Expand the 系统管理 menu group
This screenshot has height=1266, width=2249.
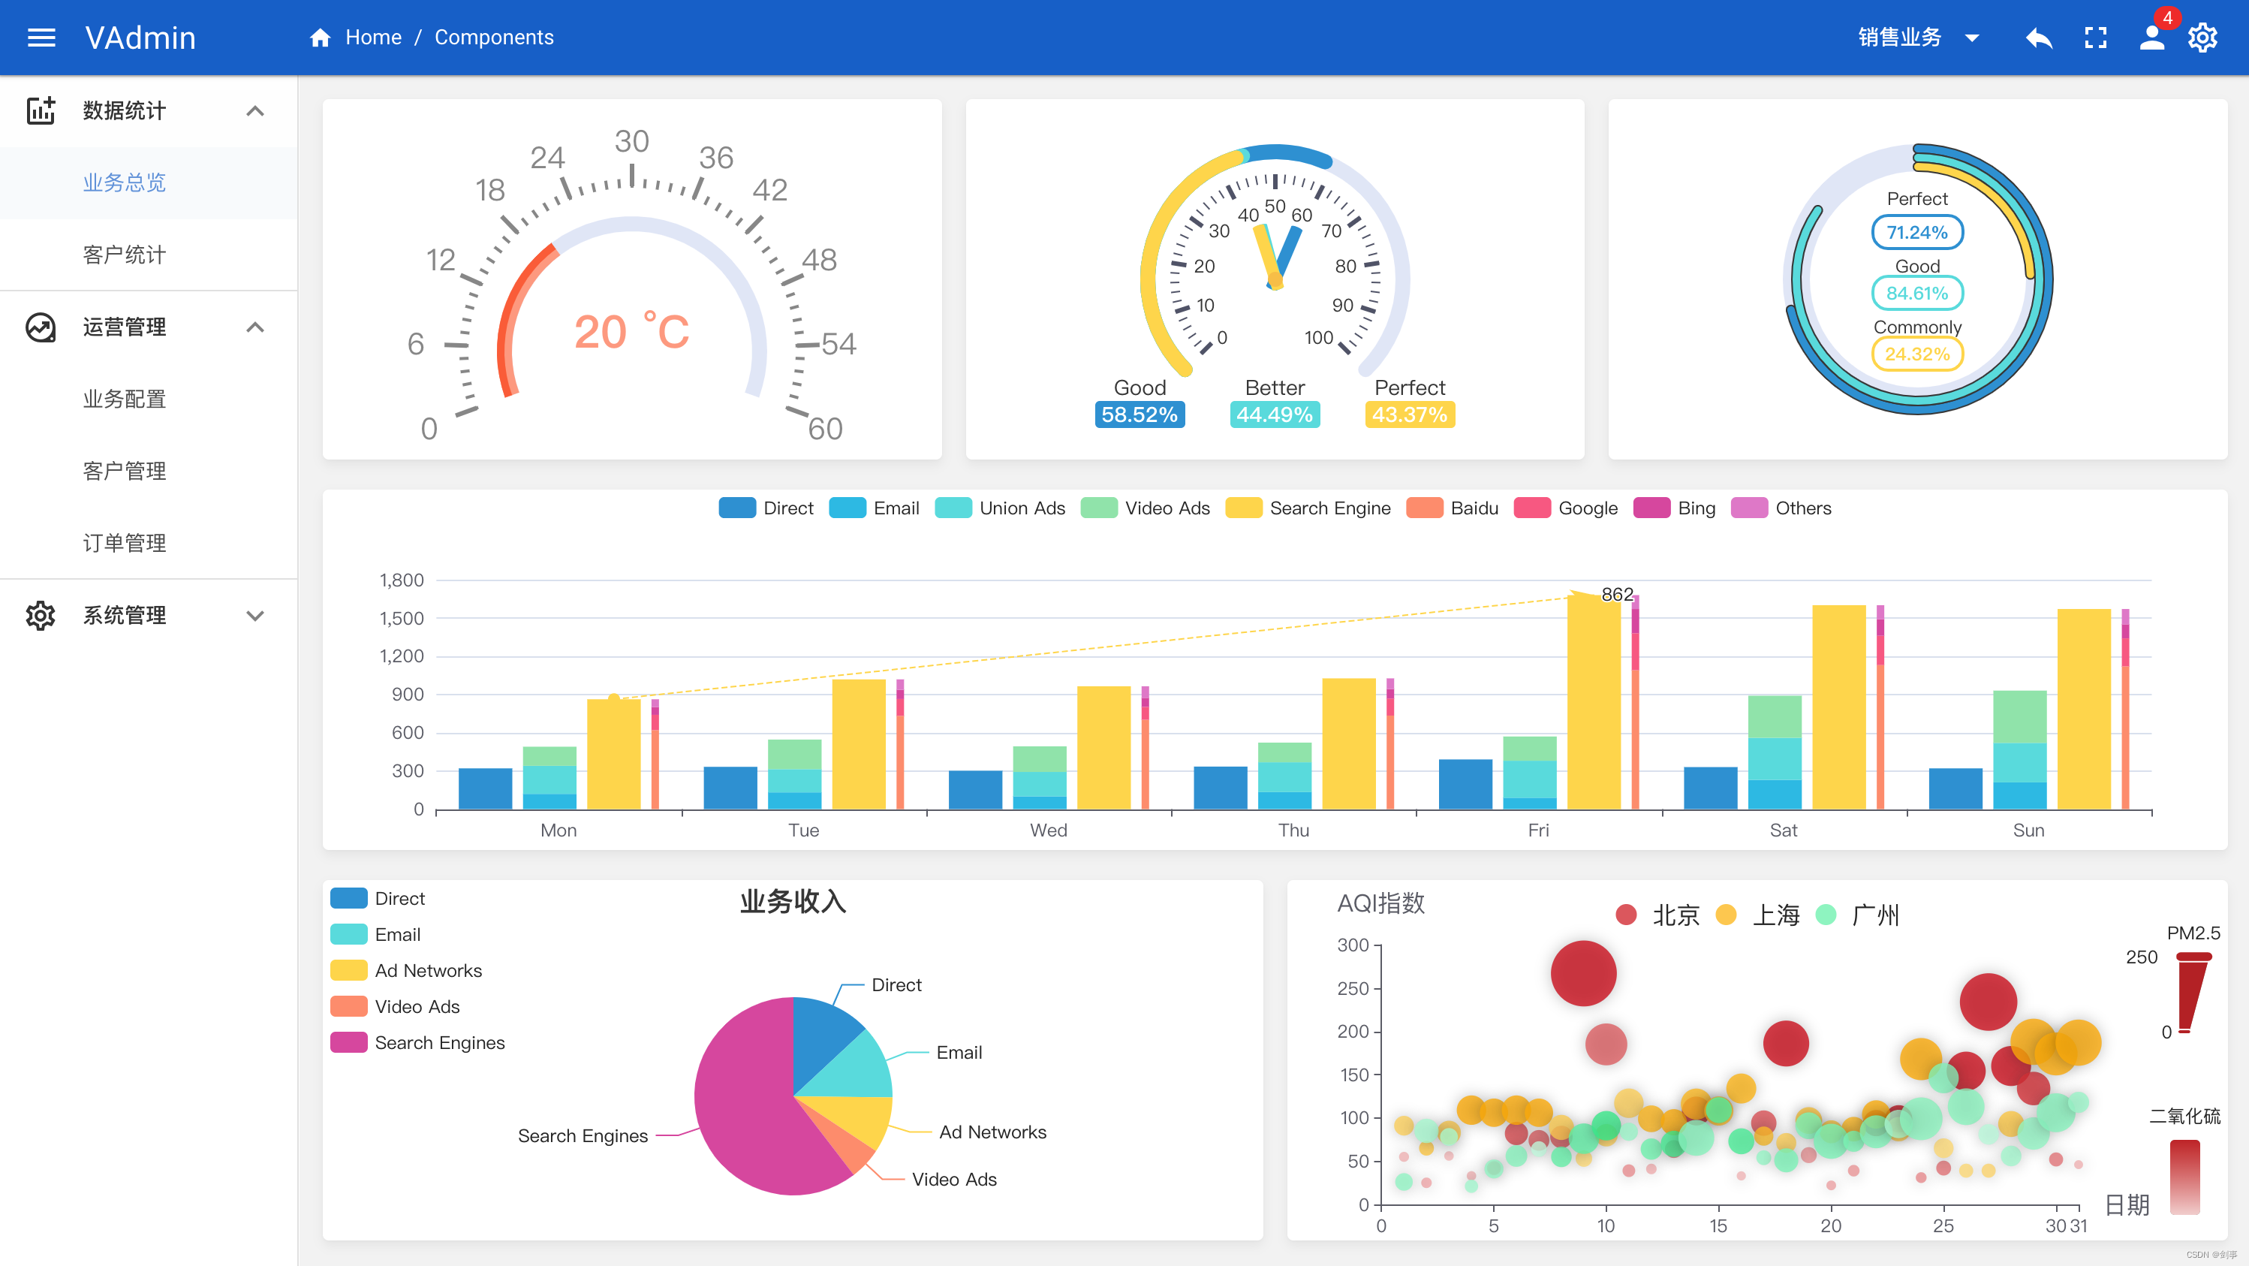[255, 616]
